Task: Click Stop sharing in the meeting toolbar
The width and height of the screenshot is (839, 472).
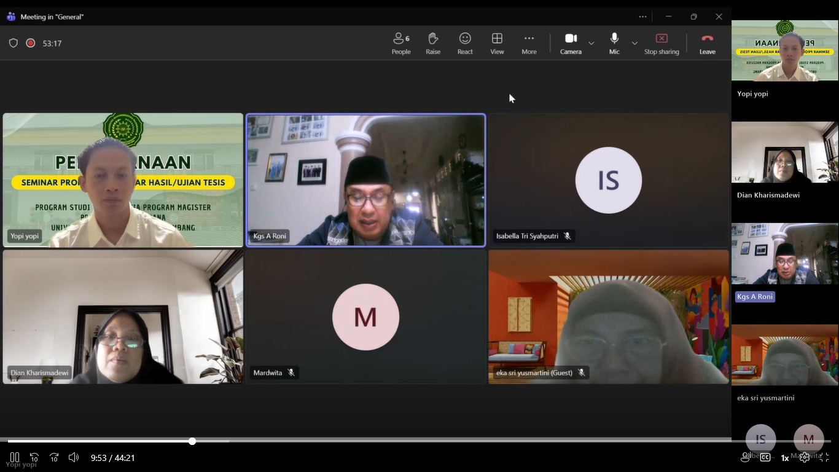Action: point(661,43)
